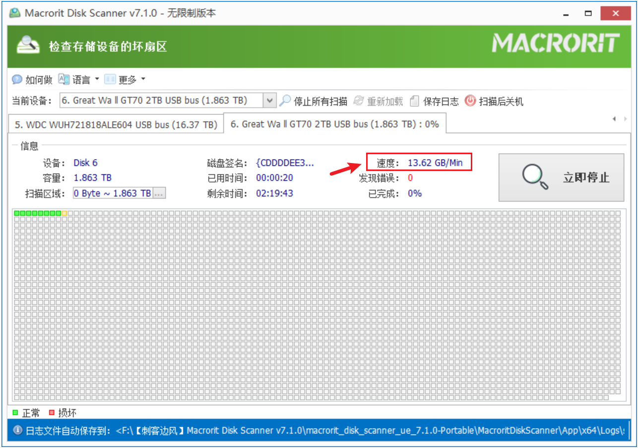This screenshot has width=638, height=448.
Task: Click the 重新加载 reload icon
Action: pyautogui.click(x=359, y=101)
